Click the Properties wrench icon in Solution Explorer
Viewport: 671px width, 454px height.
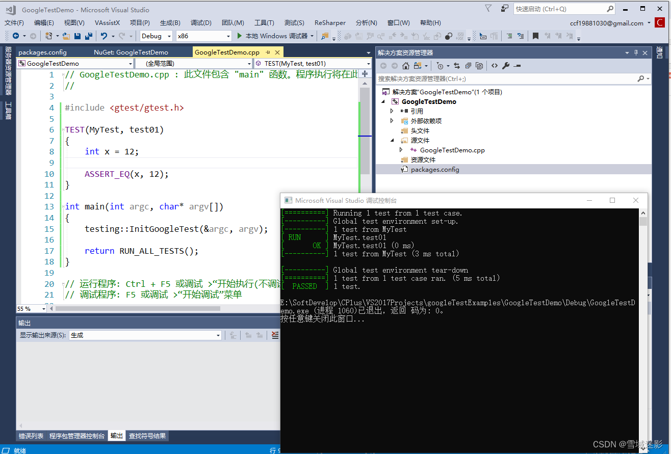pyautogui.click(x=506, y=66)
